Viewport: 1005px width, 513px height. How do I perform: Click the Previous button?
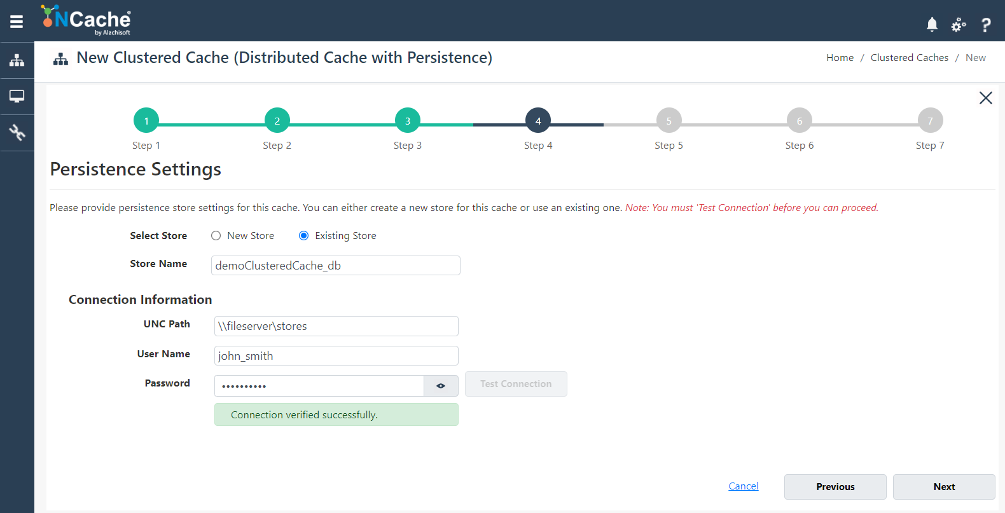coord(835,487)
